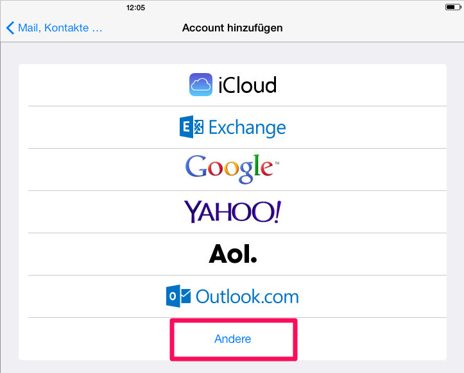This screenshot has width=464, height=373.
Task: Choose the Yahoo! account type
Action: (x=232, y=211)
